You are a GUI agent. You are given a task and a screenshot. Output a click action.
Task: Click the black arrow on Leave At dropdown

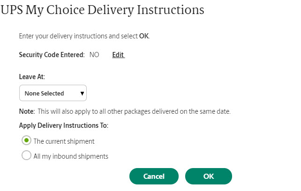(82, 93)
